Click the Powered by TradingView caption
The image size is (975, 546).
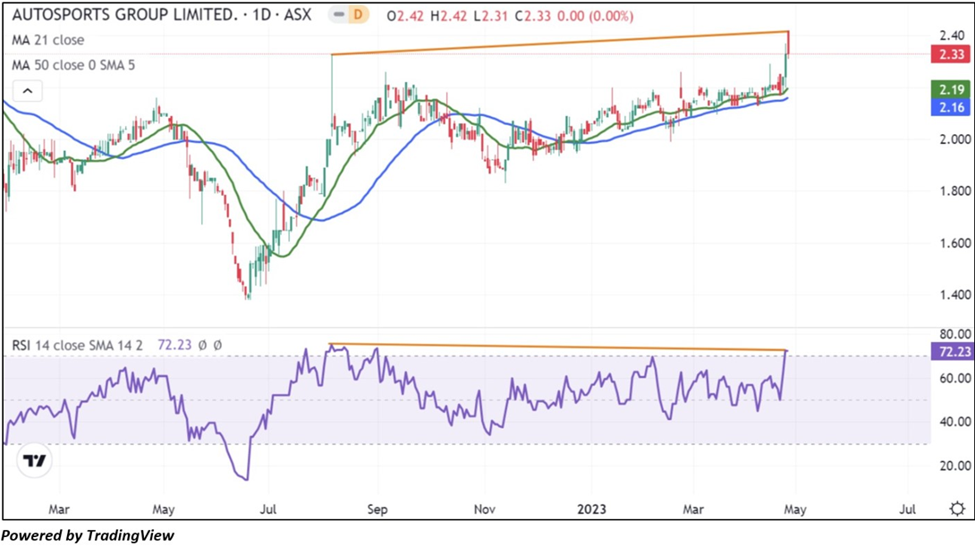coord(88,535)
